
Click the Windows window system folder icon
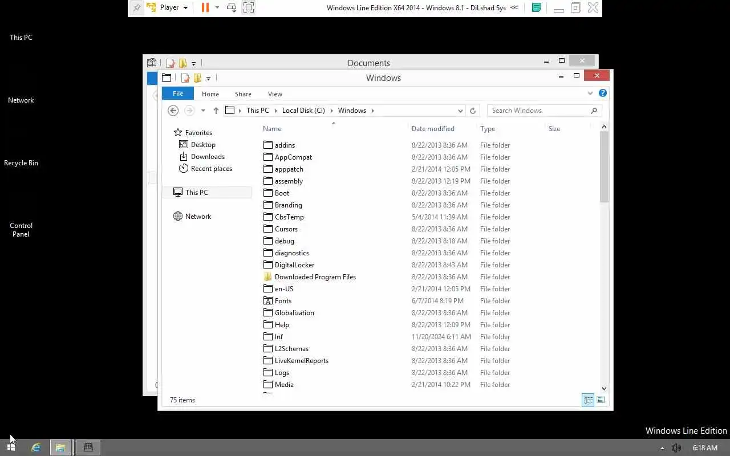coord(167,78)
